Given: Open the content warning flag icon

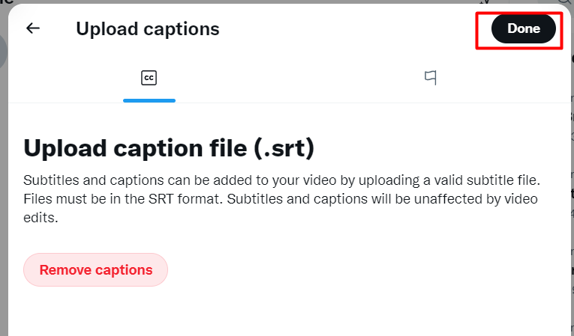Looking at the screenshot, I should pyautogui.click(x=430, y=77).
